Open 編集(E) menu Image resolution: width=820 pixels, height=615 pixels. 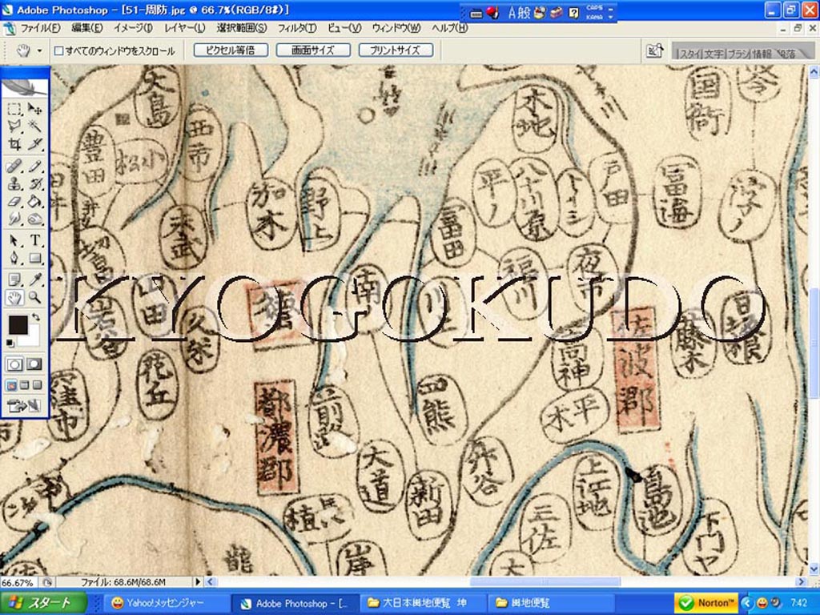click(x=86, y=28)
